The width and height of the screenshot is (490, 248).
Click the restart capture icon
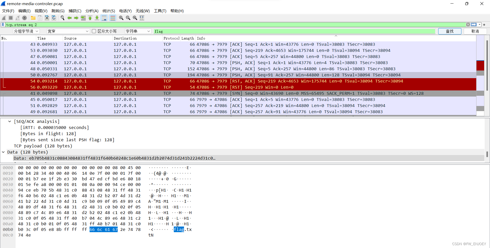[18, 18]
